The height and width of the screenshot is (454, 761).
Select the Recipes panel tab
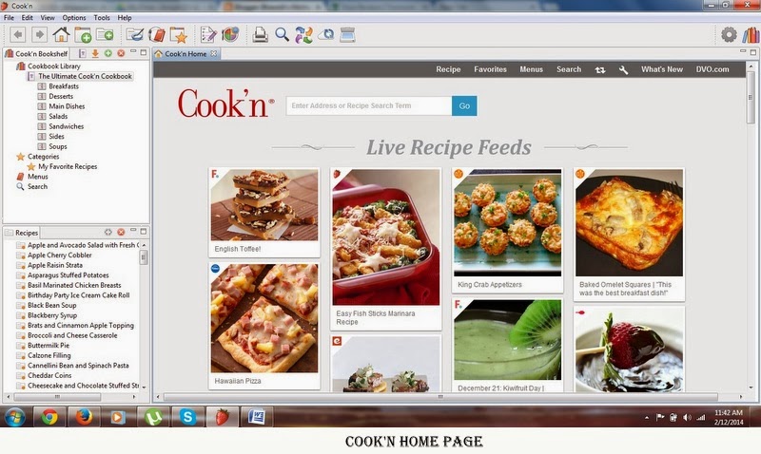[x=22, y=233]
